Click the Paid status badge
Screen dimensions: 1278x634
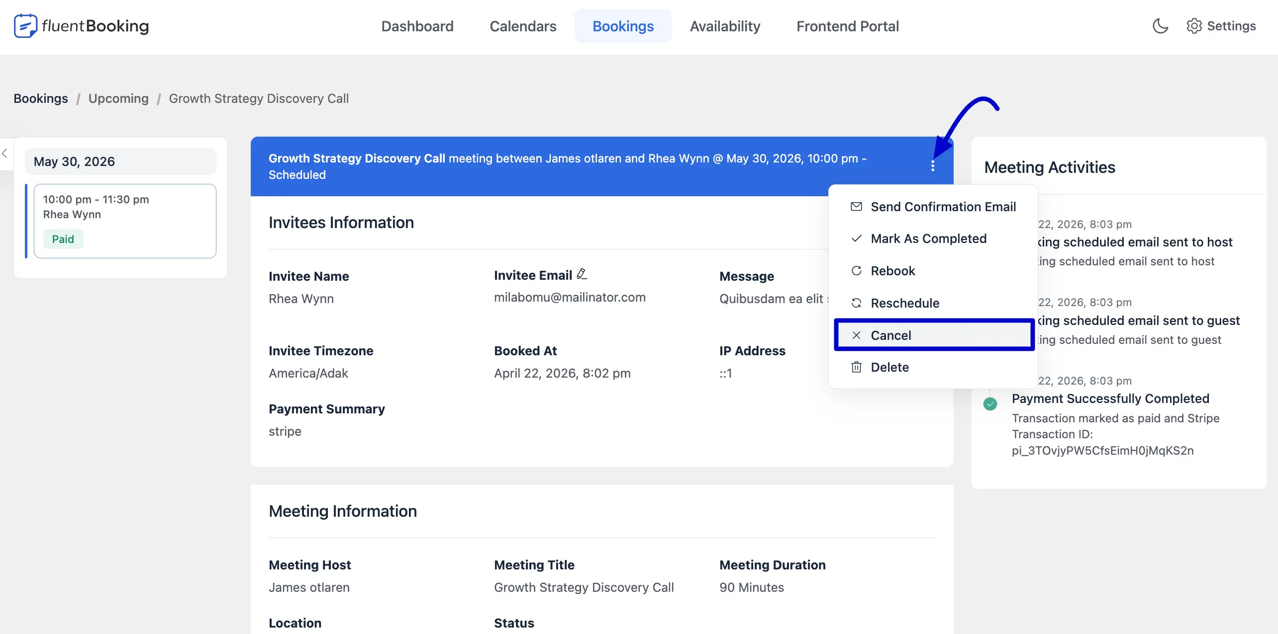click(63, 239)
